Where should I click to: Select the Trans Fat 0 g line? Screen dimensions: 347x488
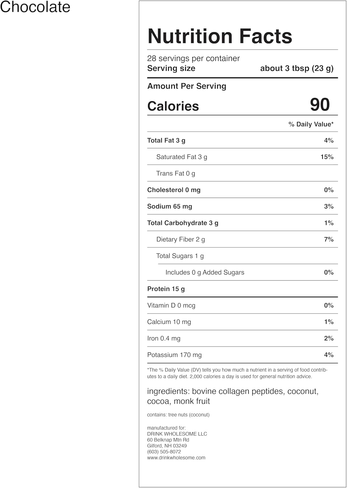(x=176, y=173)
